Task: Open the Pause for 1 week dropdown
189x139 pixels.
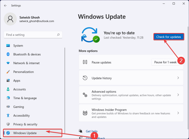Action: click(x=165, y=62)
